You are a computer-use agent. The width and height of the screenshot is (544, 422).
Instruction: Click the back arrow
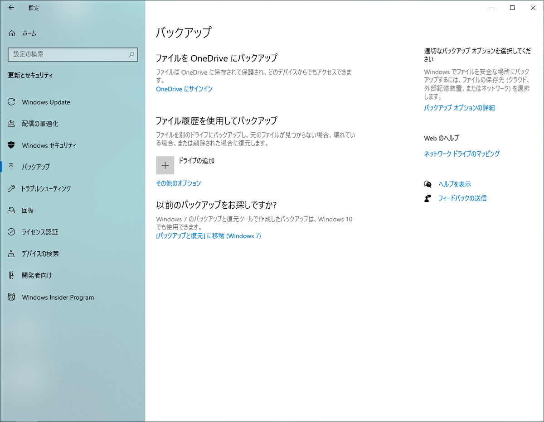point(11,8)
